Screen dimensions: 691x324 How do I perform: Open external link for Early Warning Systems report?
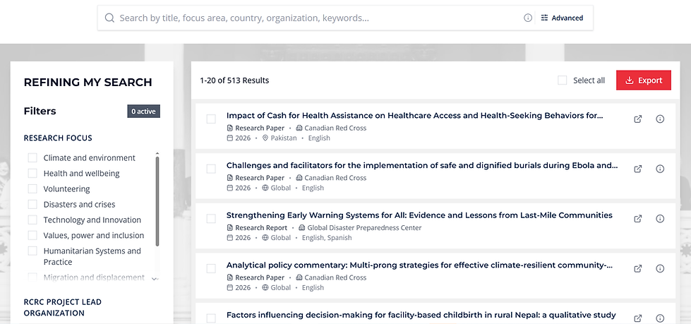point(637,219)
